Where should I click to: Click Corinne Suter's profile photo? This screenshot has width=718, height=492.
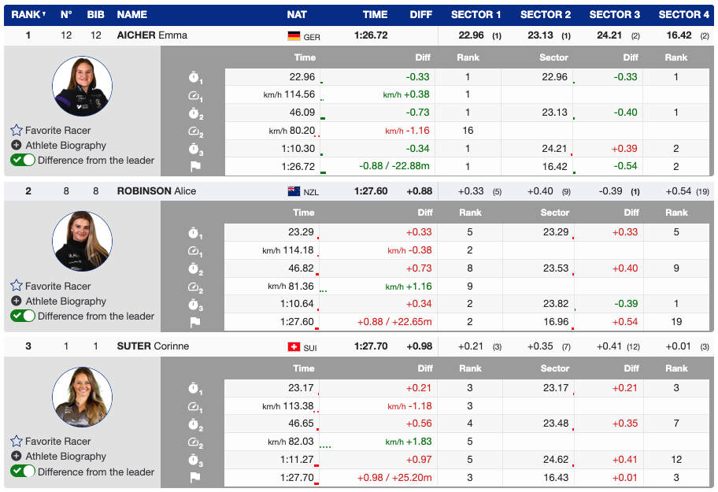coord(82,398)
